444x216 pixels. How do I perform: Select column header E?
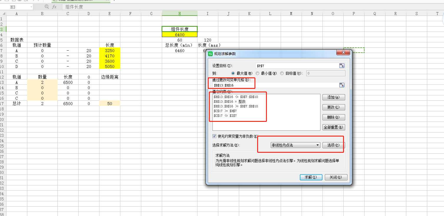[110, 14]
